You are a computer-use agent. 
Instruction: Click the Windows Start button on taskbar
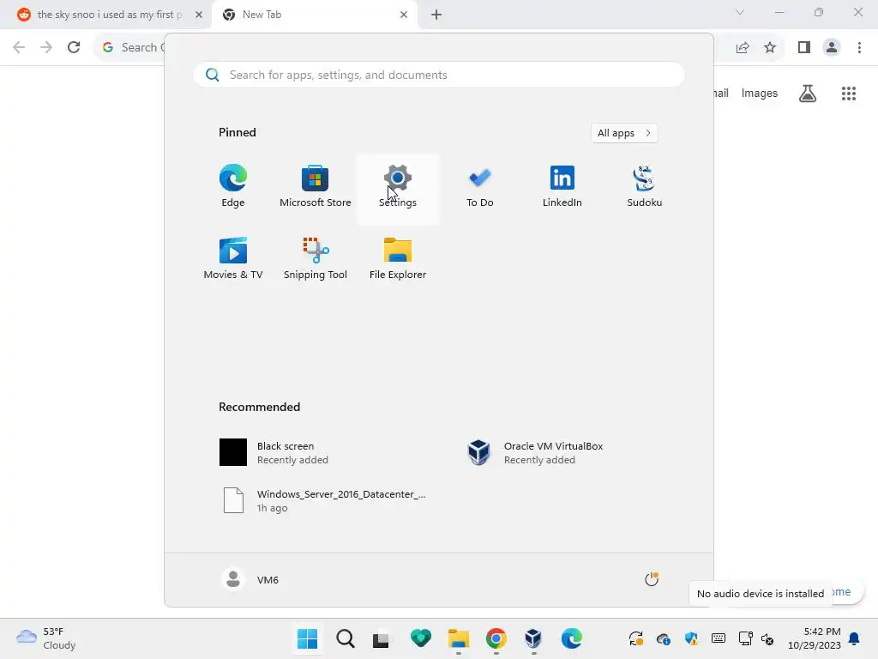pos(308,638)
